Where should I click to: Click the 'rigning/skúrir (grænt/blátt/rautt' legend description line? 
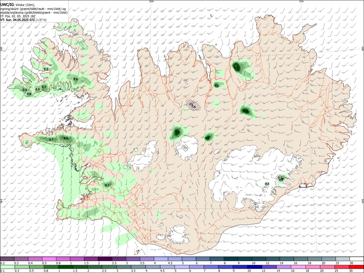click(33, 9)
